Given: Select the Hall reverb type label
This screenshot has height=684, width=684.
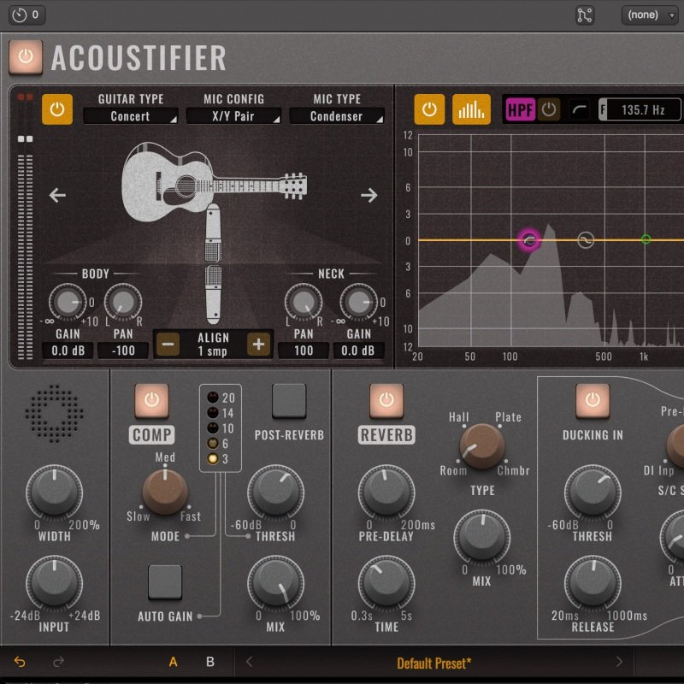Looking at the screenshot, I should click(458, 417).
